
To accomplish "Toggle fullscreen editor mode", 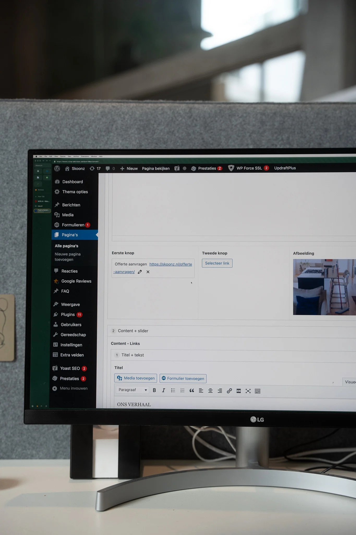I will (x=248, y=391).
